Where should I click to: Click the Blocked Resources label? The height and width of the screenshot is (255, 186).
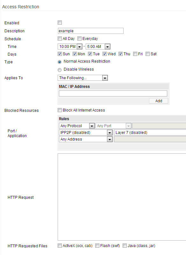22,111
